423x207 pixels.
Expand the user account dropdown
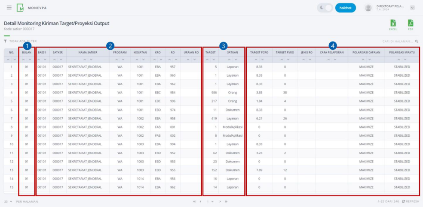click(412, 8)
